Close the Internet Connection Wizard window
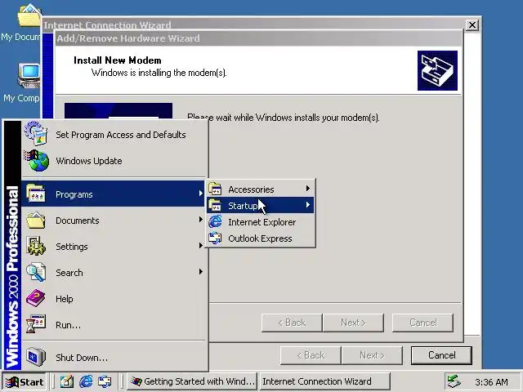This screenshot has height=392, width=523. click(472, 25)
